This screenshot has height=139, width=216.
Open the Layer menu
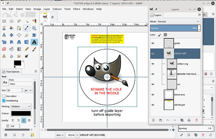pyautogui.click(x=47, y=9)
